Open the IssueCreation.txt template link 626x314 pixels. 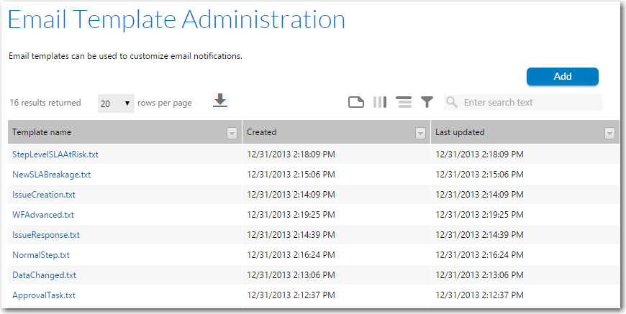pos(43,195)
